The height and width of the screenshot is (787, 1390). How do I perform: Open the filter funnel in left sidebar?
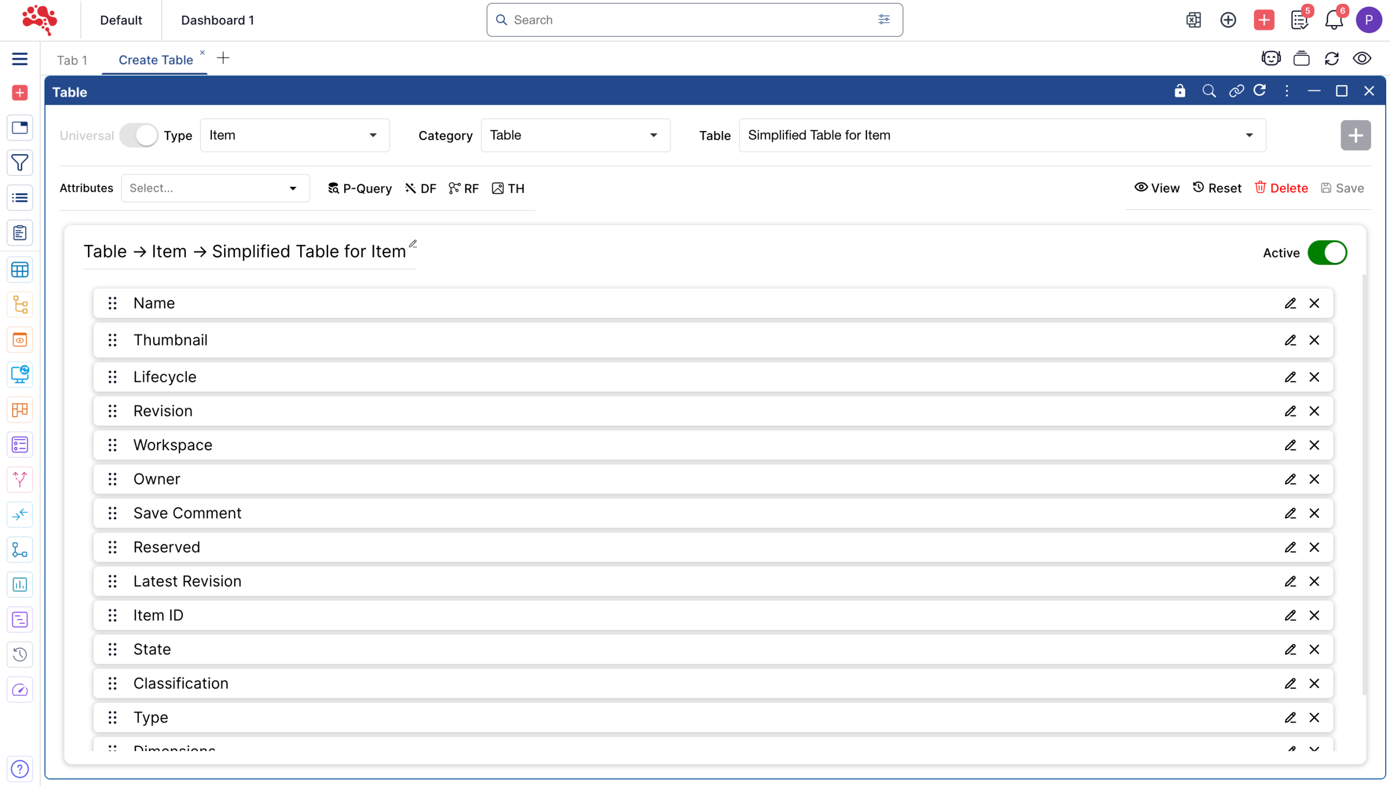[x=20, y=163]
